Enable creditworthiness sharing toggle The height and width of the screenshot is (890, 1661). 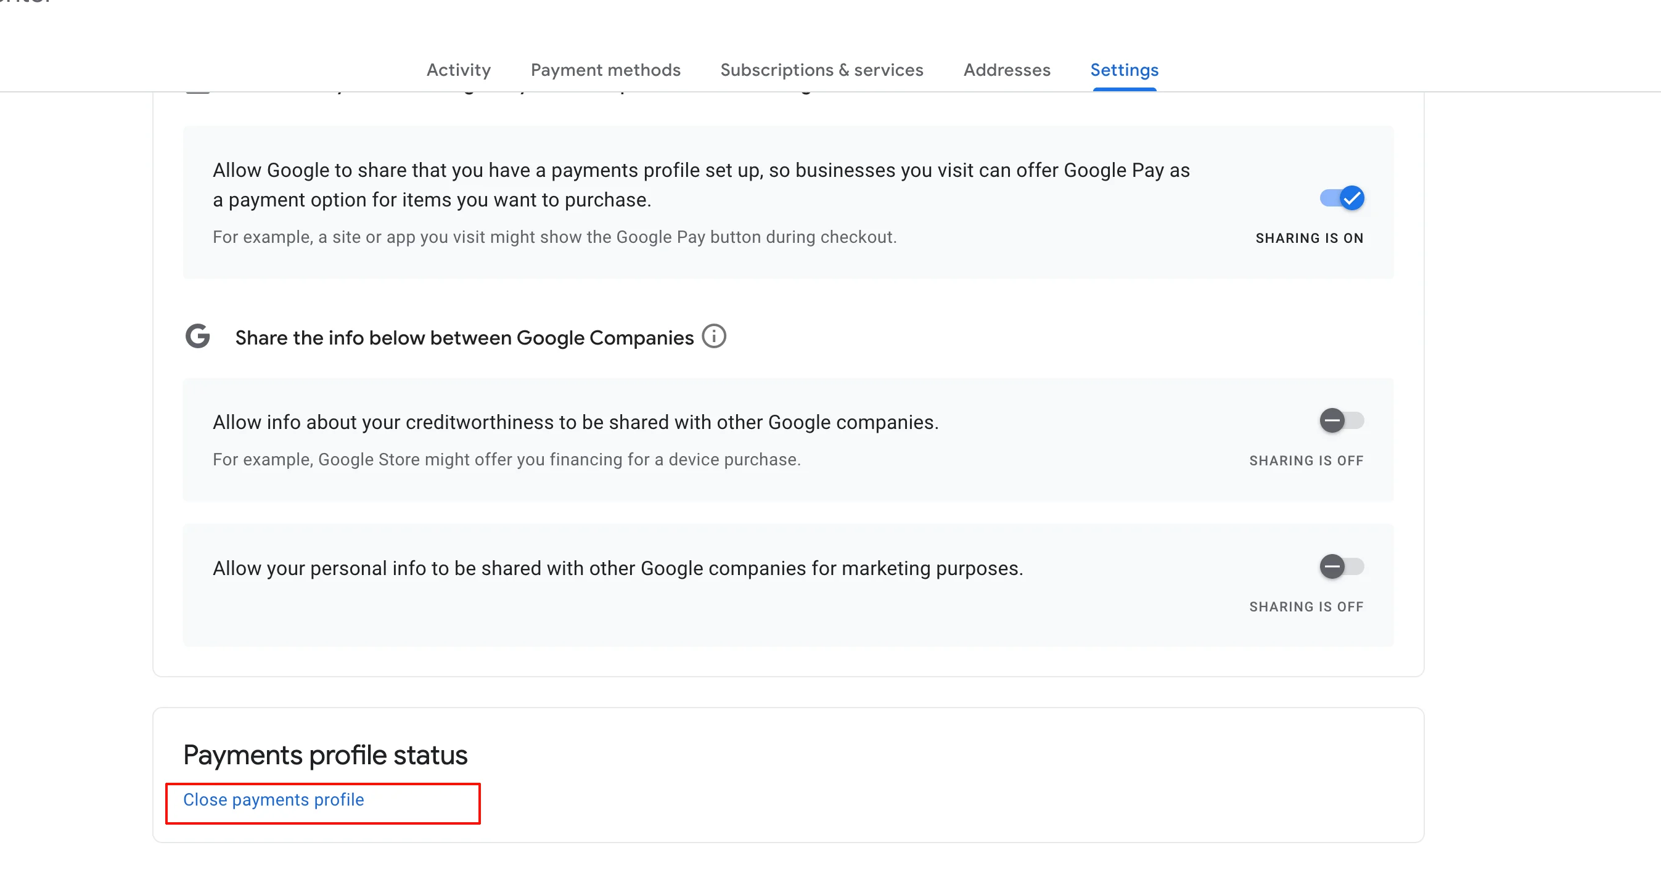click(1341, 421)
